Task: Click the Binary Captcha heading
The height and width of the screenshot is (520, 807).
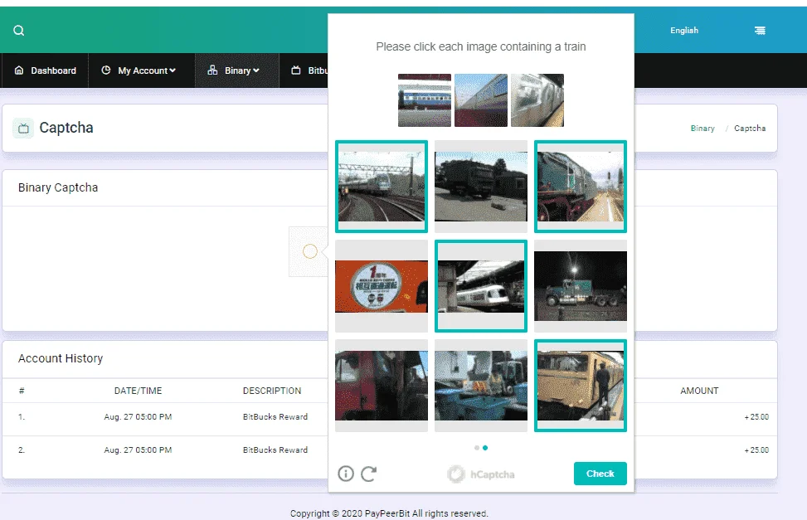Action: (58, 187)
